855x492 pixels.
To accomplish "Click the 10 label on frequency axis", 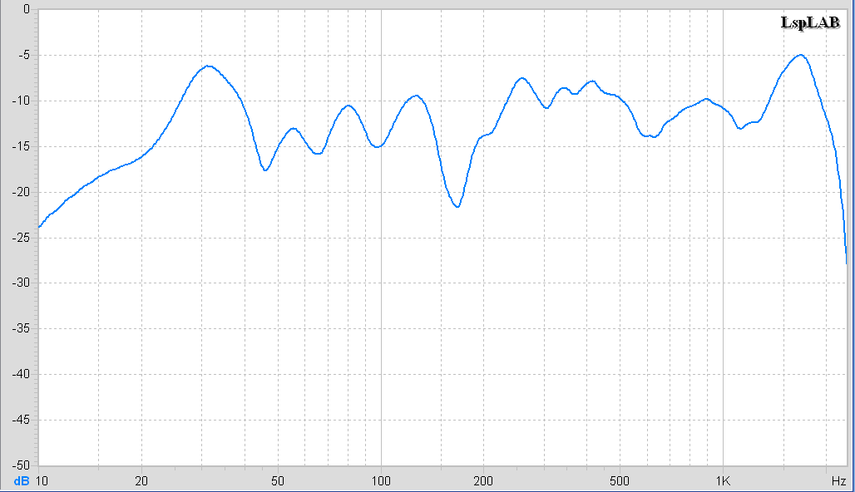I will point(42,481).
